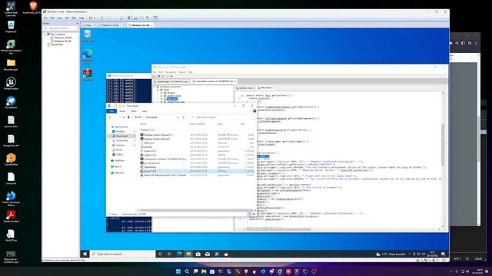Select the Main.class code tab
Viewport: 492px width, 276px height.
pyautogui.click(x=265, y=88)
